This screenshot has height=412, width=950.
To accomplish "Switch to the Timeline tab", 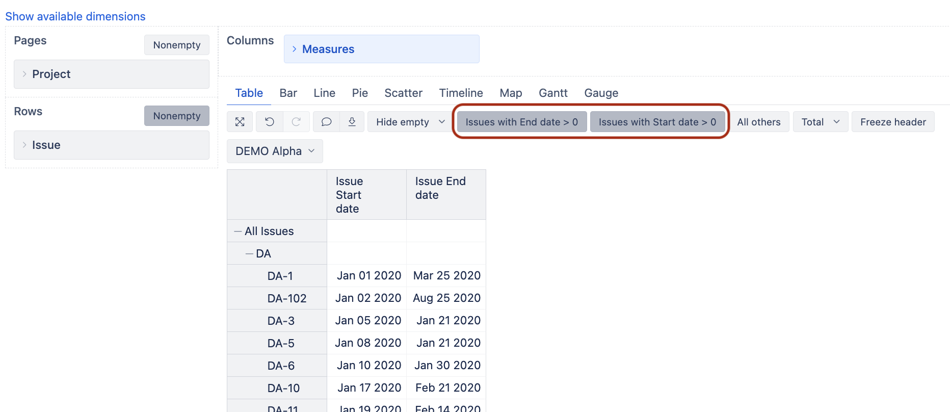I will click(461, 93).
